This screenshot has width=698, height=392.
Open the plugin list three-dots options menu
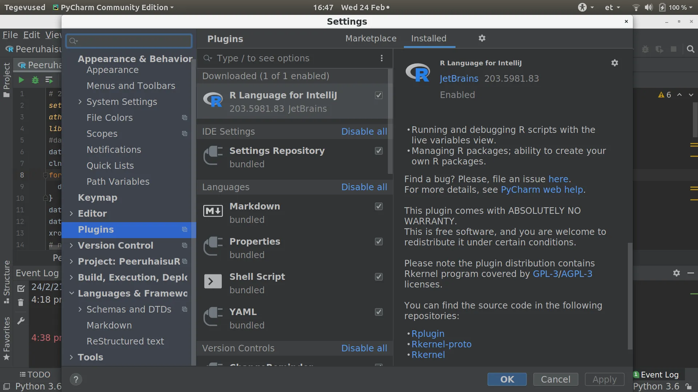tap(381, 58)
